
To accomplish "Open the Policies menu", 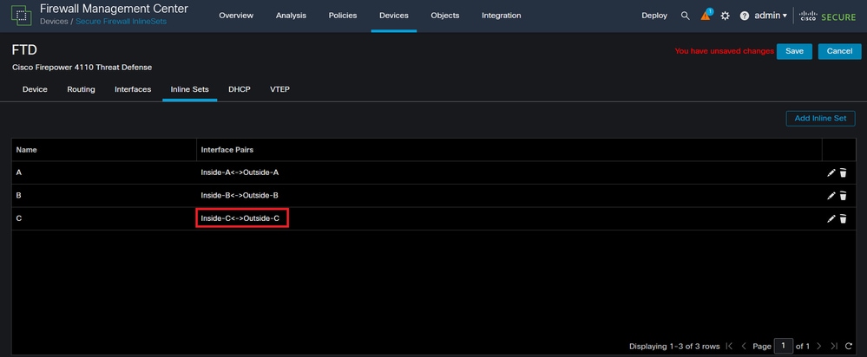I will [343, 16].
